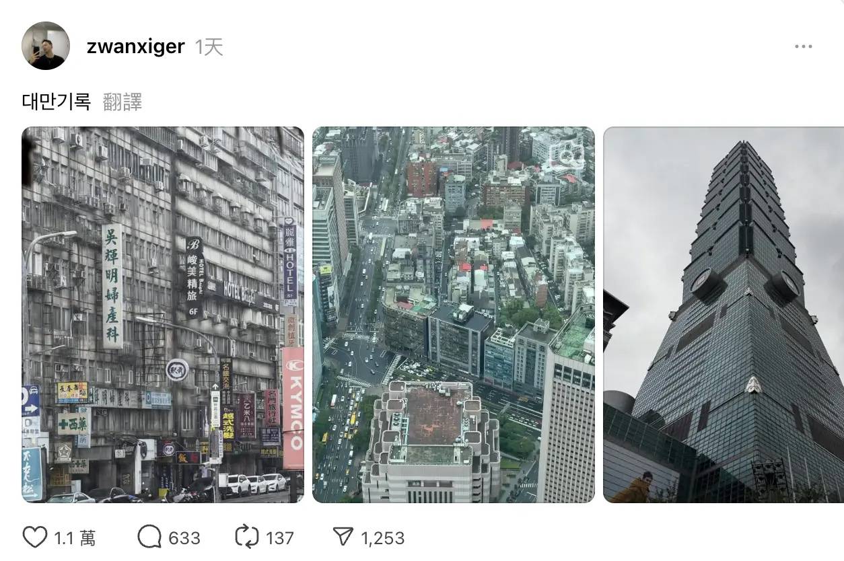Open the Taipei 101 tower photo

(x=724, y=315)
